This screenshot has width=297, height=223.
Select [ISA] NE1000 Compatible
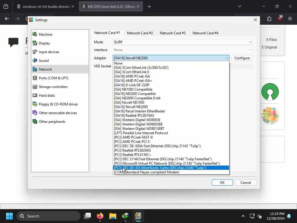(x=171, y=89)
